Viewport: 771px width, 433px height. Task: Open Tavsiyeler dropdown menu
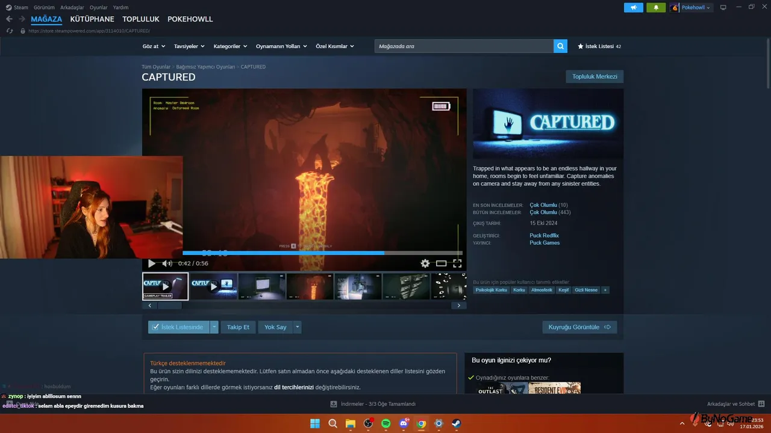(189, 46)
